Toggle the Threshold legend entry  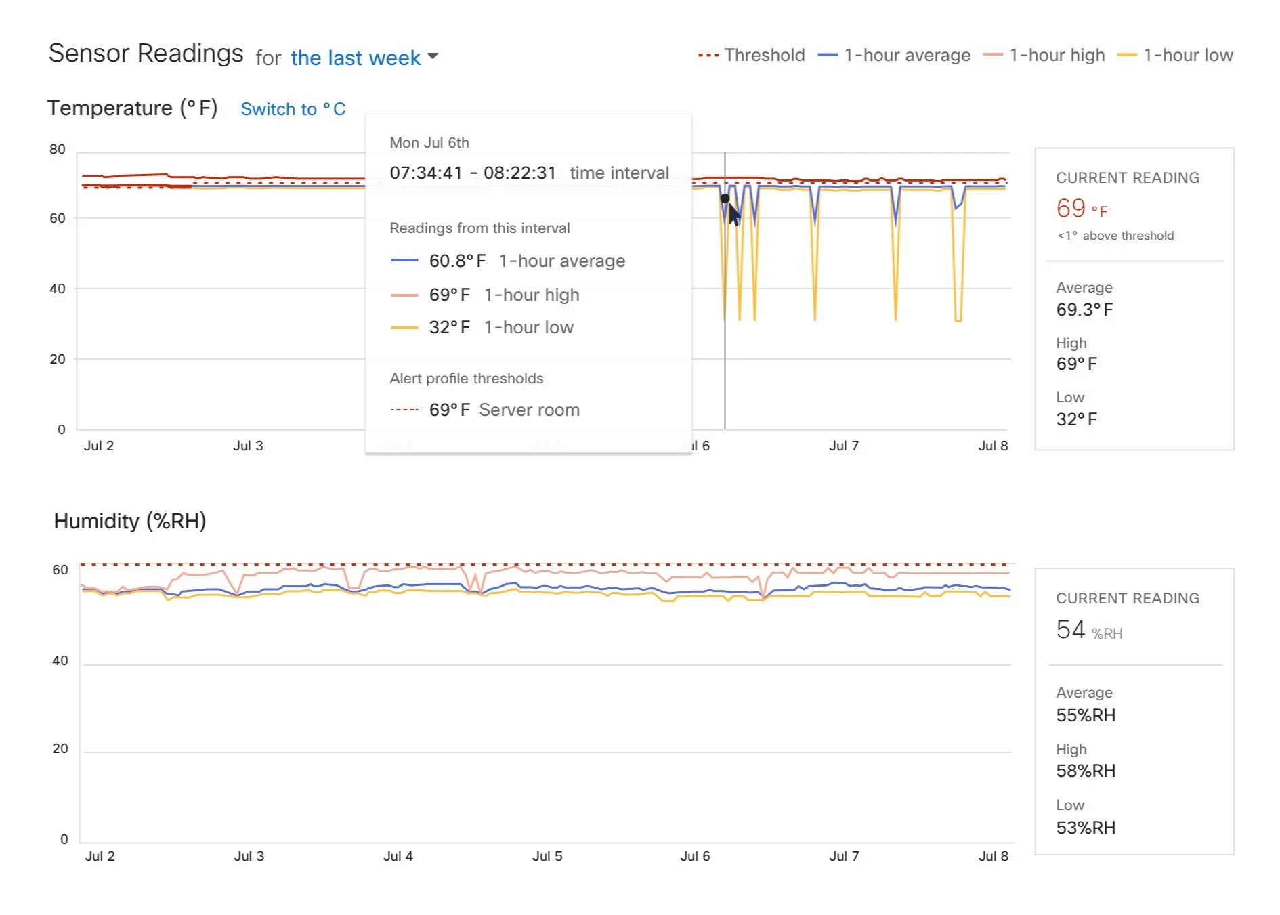[752, 55]
